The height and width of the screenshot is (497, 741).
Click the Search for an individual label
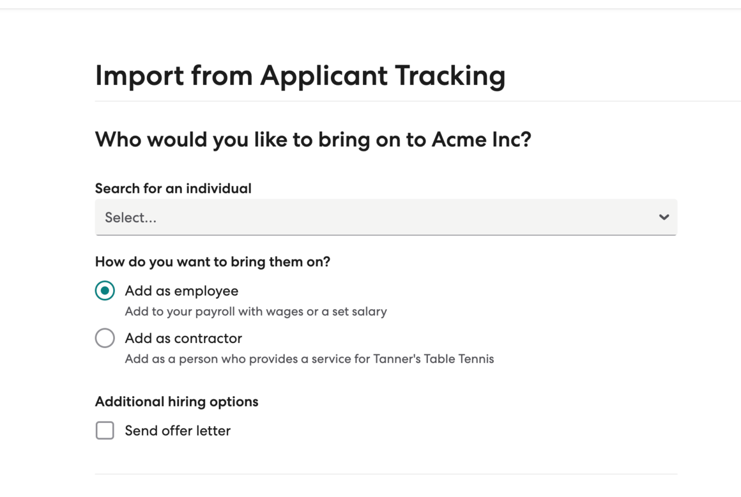[x=173, y=188]
